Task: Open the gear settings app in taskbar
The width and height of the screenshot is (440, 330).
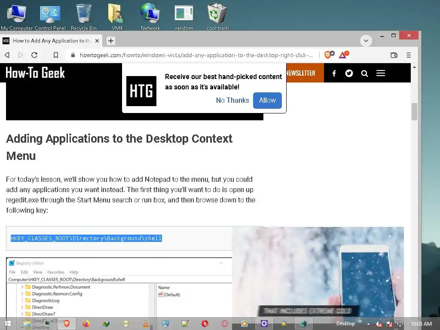Action: tap(264, 324)
